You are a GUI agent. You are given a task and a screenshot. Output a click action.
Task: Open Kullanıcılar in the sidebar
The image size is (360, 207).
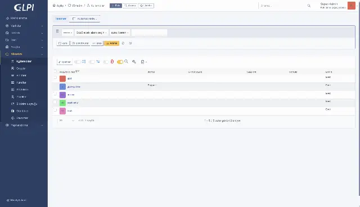click(24, 61)
